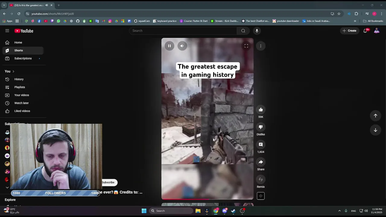Subscribe to the Short's channel
This screenshot has width=386, height=217.
click(109, 182)
